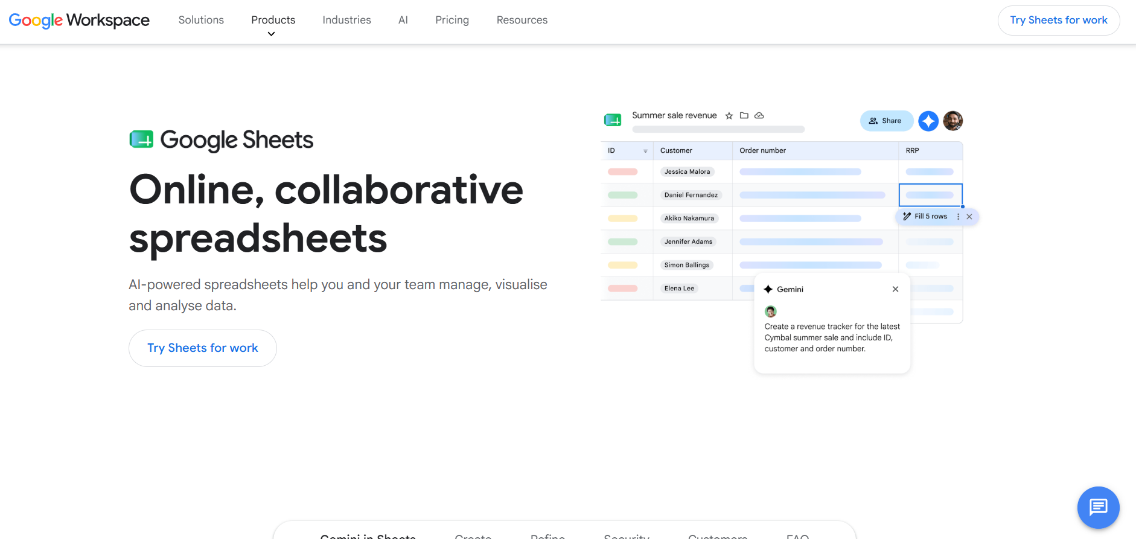
Task: Expand the Products dropdown chevron
Action: 272,34
